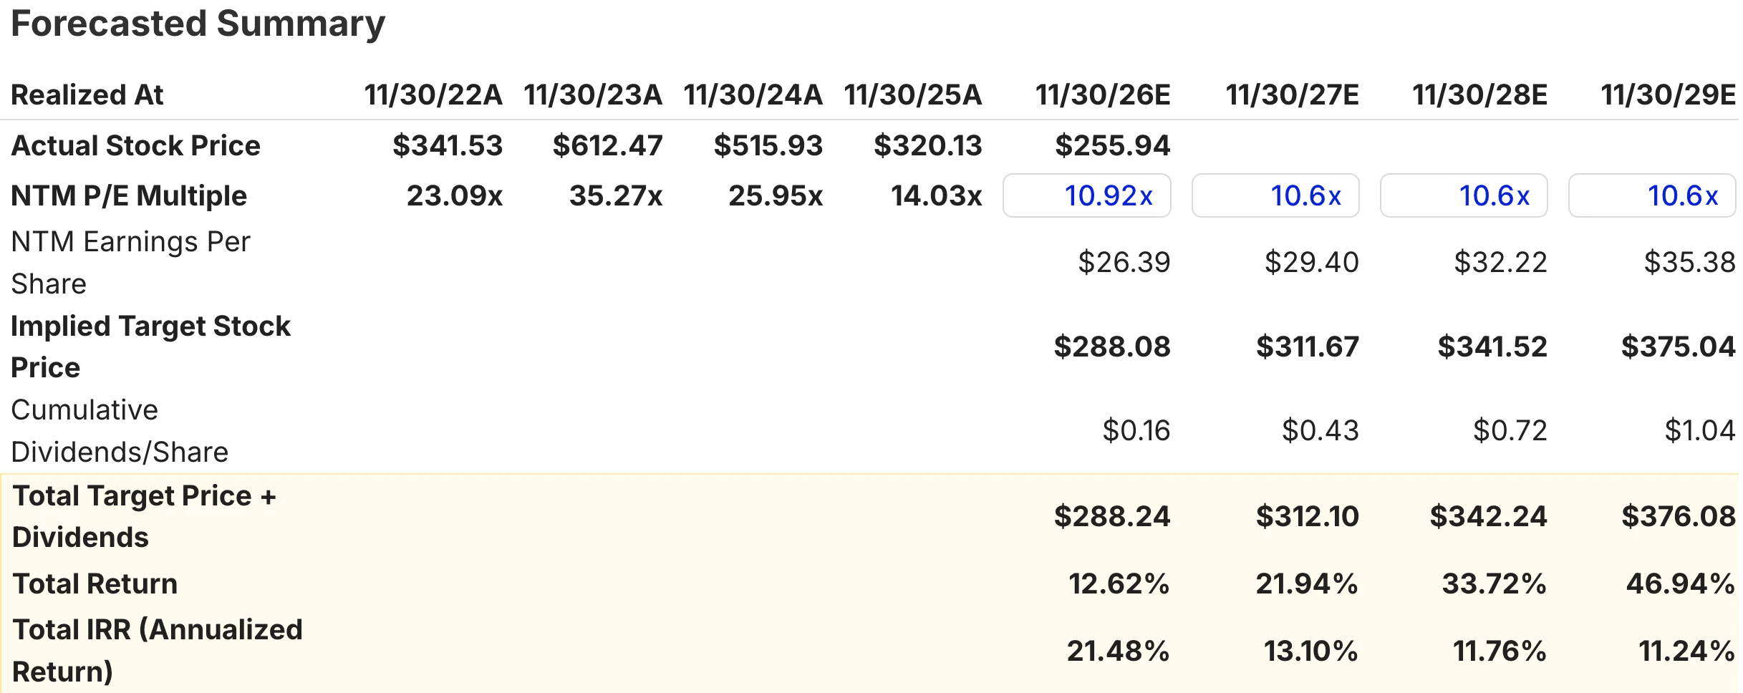1743x693 pixels.
Task: Edit the 11/30/28E P/E multiple field
Action: [x=1464, y=195]
